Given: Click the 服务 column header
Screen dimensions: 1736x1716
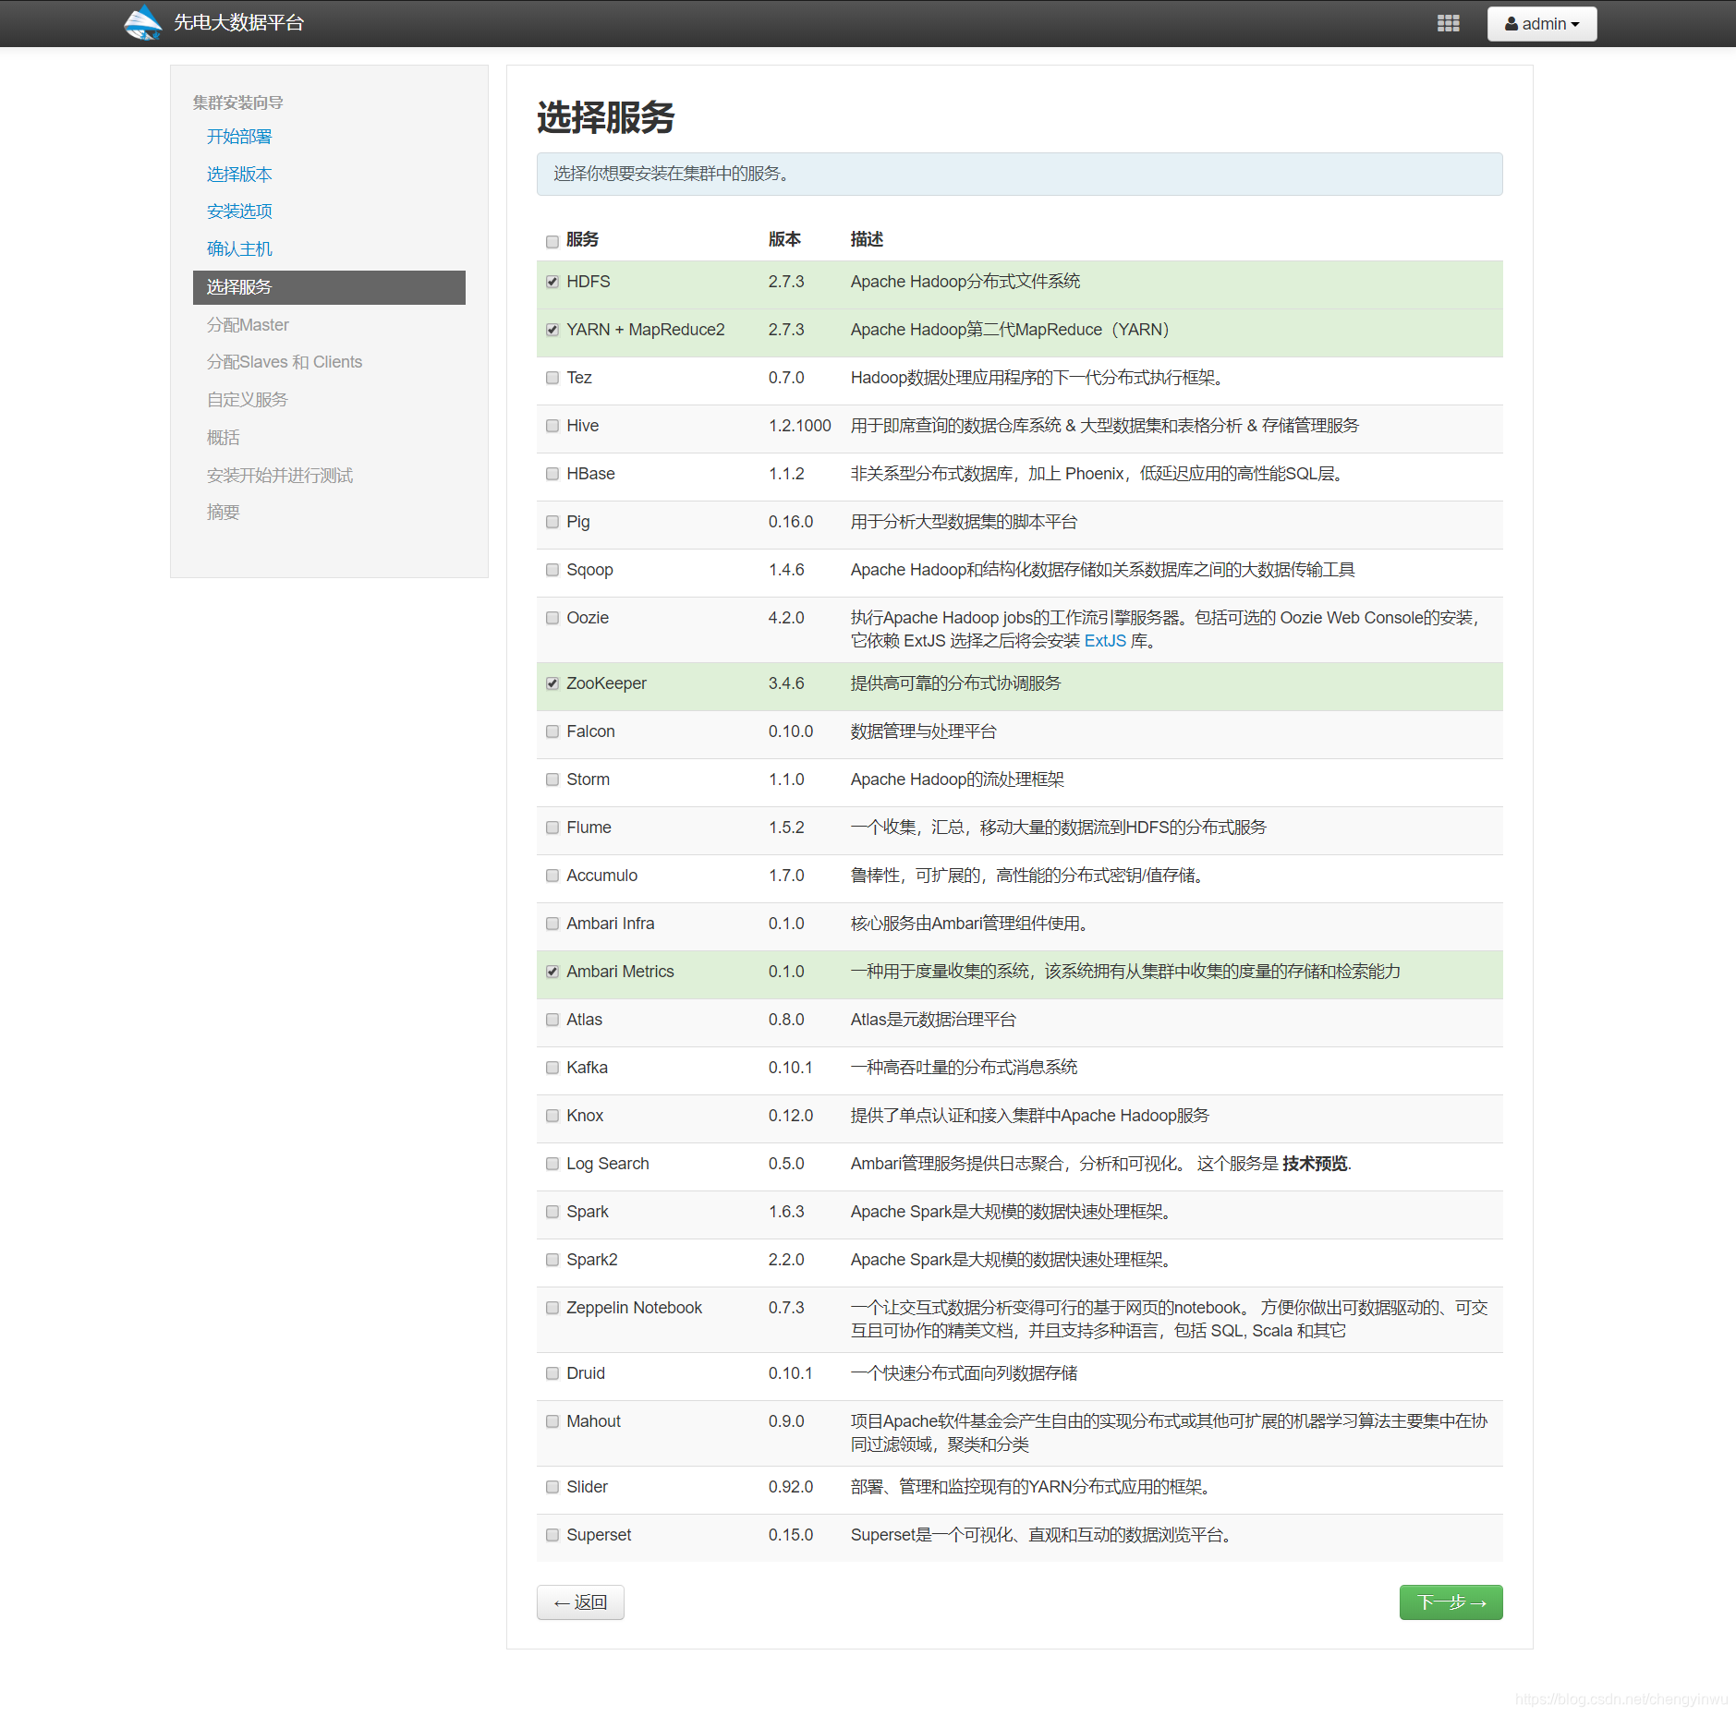Looking at the screenshot, I should [x=583, y=239].
